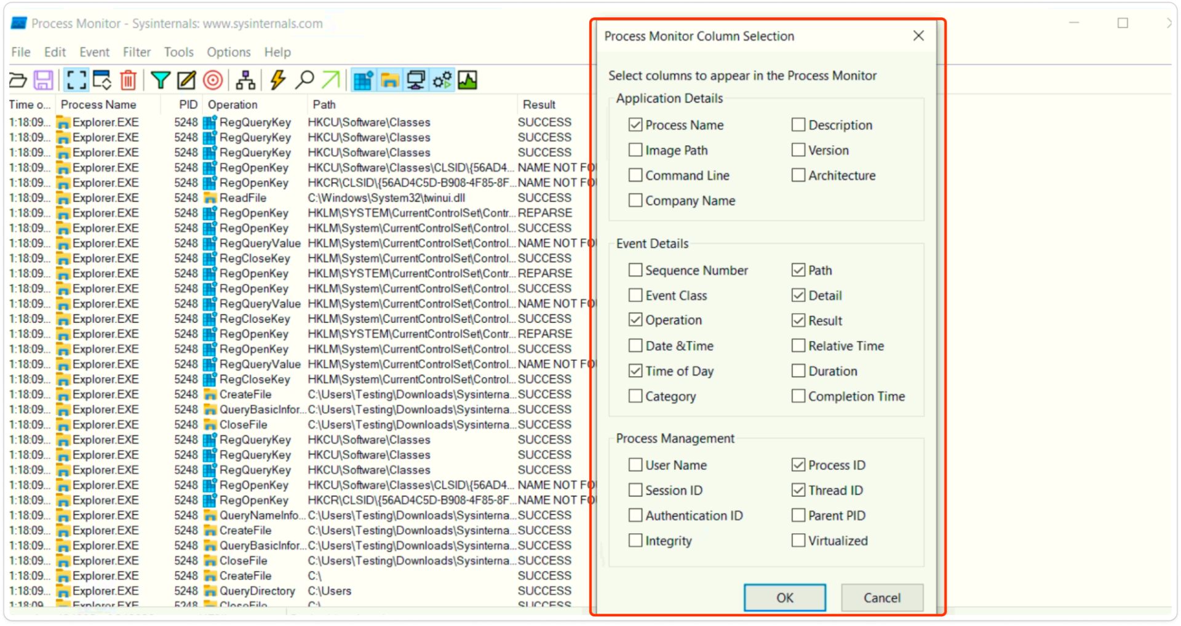Open the Filter menu

click(x=136, y=52)
